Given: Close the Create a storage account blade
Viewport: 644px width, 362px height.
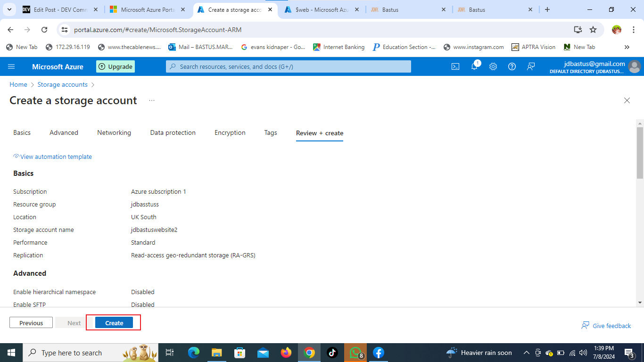Looking at the screenshot, I should pyautogui.click(x=627, y=100).
